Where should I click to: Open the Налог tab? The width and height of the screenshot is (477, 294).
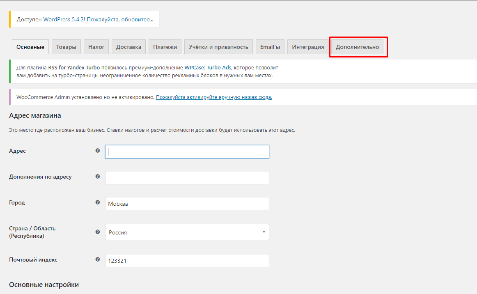96,47
